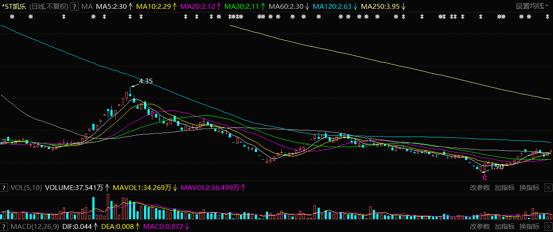
Task: Click the DEA:0.008 value
Action: tap(117, 227)
